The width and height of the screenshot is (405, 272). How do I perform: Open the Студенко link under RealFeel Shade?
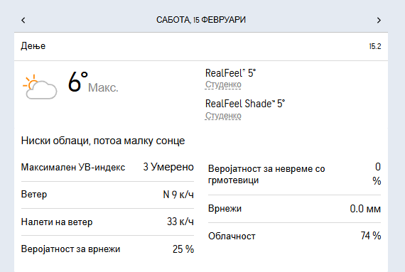[x=223, y=116]
